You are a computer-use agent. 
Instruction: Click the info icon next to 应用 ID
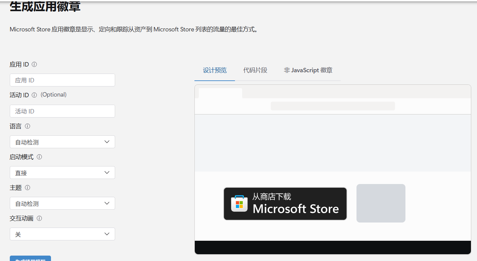[34, 64]
